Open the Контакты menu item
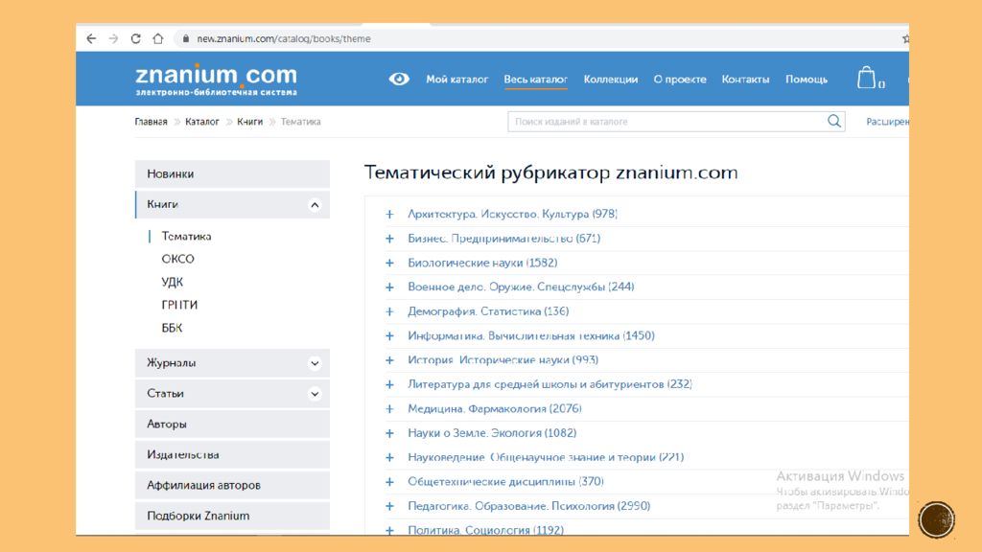The image size is (982, 552). (745, 80)
